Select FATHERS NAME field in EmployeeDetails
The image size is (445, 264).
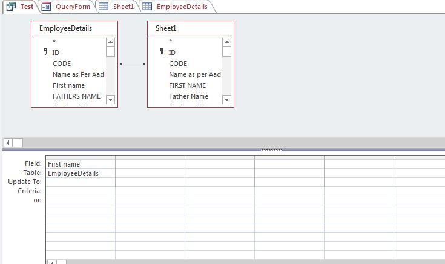77,96
